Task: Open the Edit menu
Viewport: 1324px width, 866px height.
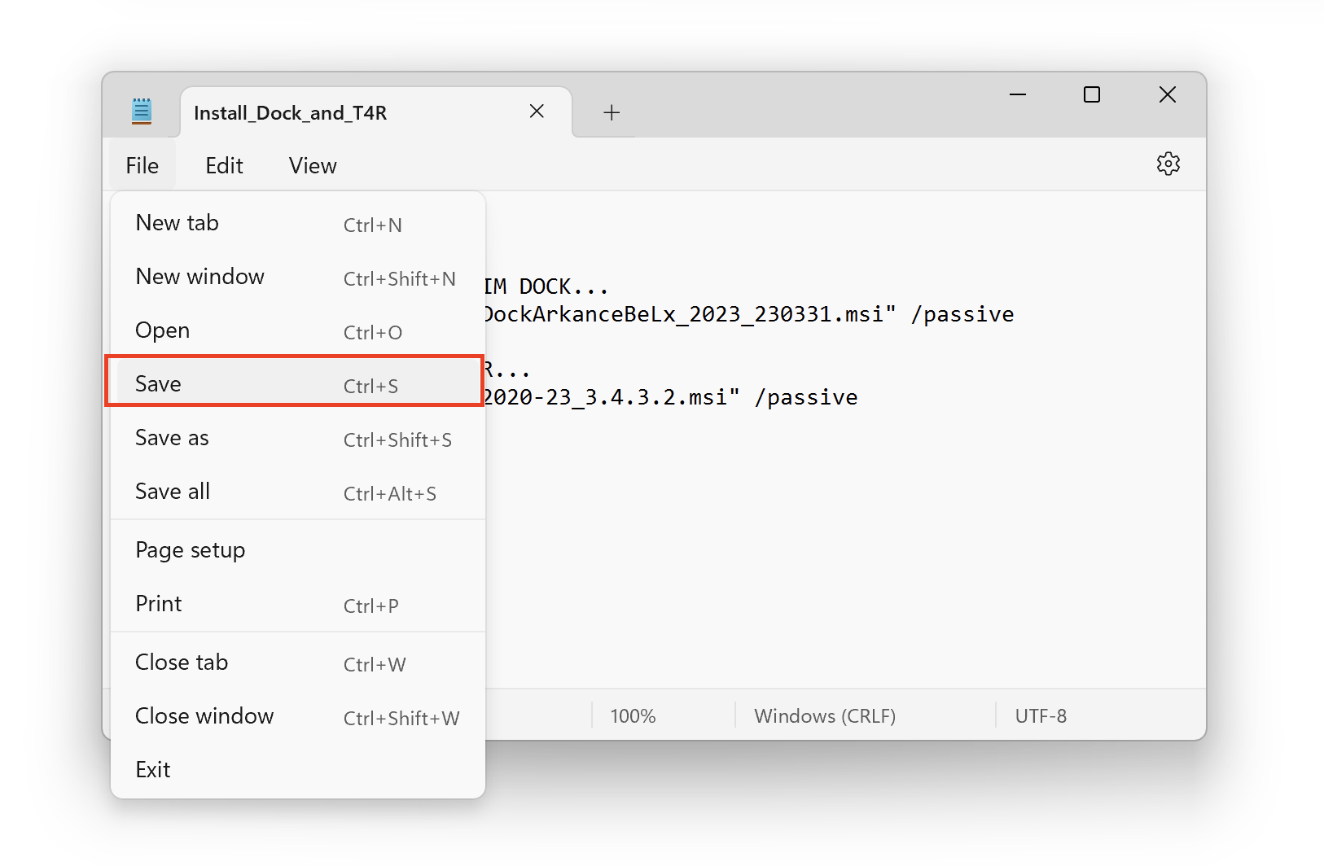Action: pyautogui.click(x=224, y=166)
